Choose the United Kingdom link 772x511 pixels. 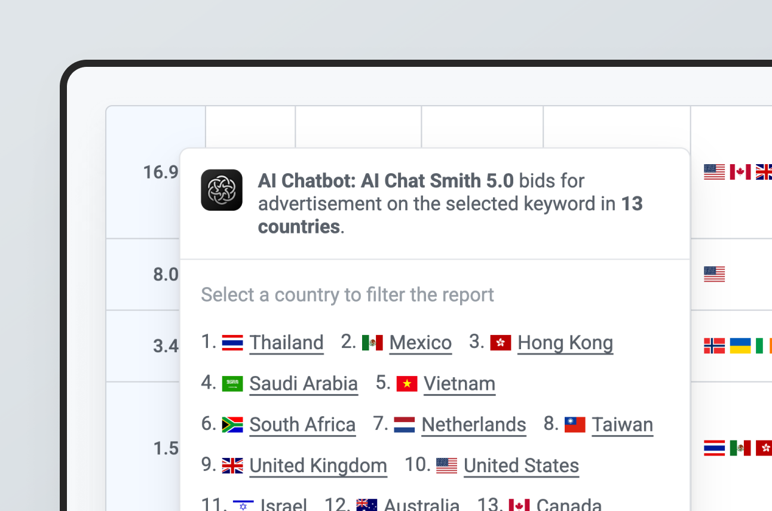[318, 466]
